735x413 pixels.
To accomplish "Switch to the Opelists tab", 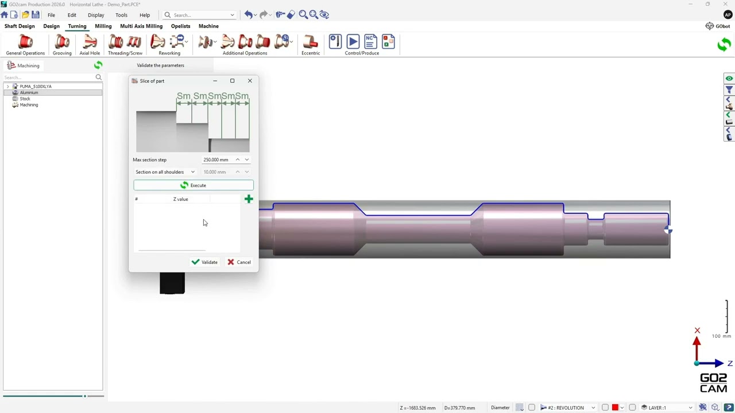I will pos(180,26).
